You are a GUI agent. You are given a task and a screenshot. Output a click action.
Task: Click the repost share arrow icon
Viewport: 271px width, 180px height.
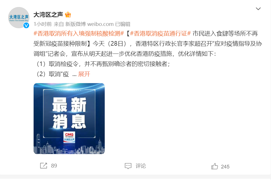pos(43,166)
